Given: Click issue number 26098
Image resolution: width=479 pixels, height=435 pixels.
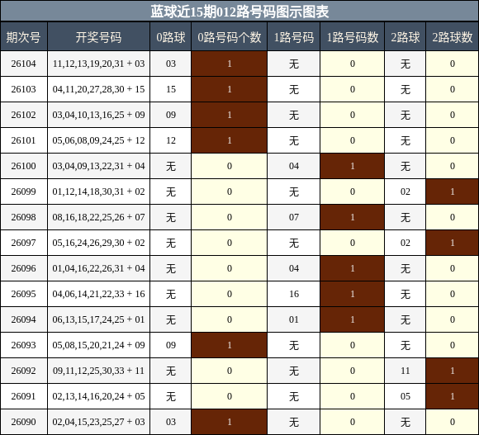Looking at the screenshot, I should pyautogui.click(x=23, y=217).
